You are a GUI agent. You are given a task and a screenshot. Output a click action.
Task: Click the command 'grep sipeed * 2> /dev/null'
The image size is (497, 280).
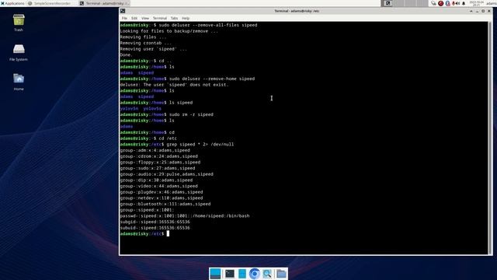point(200,145)
